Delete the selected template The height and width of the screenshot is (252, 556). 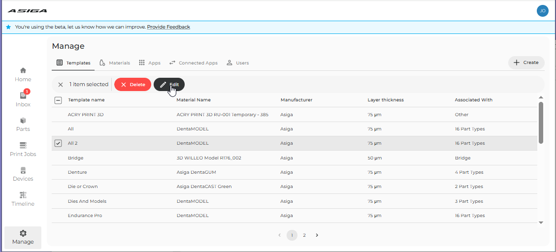pos(132,84)
